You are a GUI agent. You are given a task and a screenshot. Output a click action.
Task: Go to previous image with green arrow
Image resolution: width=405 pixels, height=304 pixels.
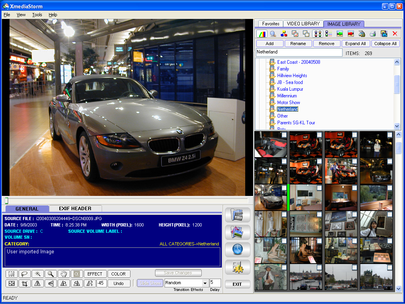[x=340, y=34]
